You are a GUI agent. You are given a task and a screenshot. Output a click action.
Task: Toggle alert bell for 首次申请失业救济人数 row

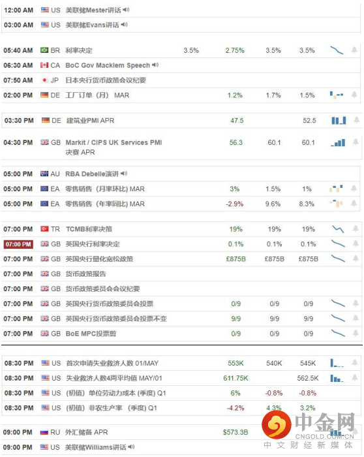click(x=355, y=362)
